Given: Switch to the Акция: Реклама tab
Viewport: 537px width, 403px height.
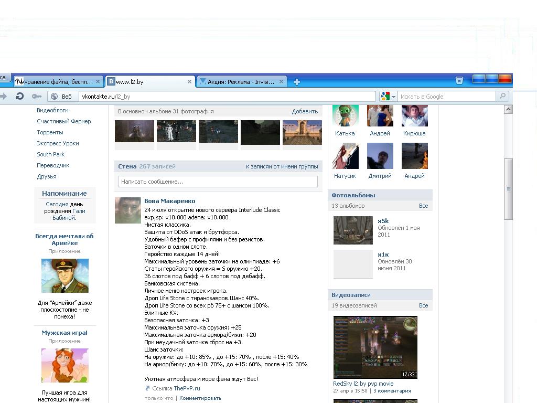Looking at the screenshot, I should 241,81.
